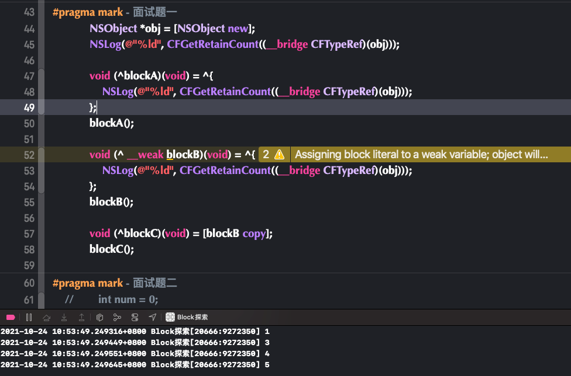
Task: Open Environment Overrides toggle icon
Action: coord(135,317)
